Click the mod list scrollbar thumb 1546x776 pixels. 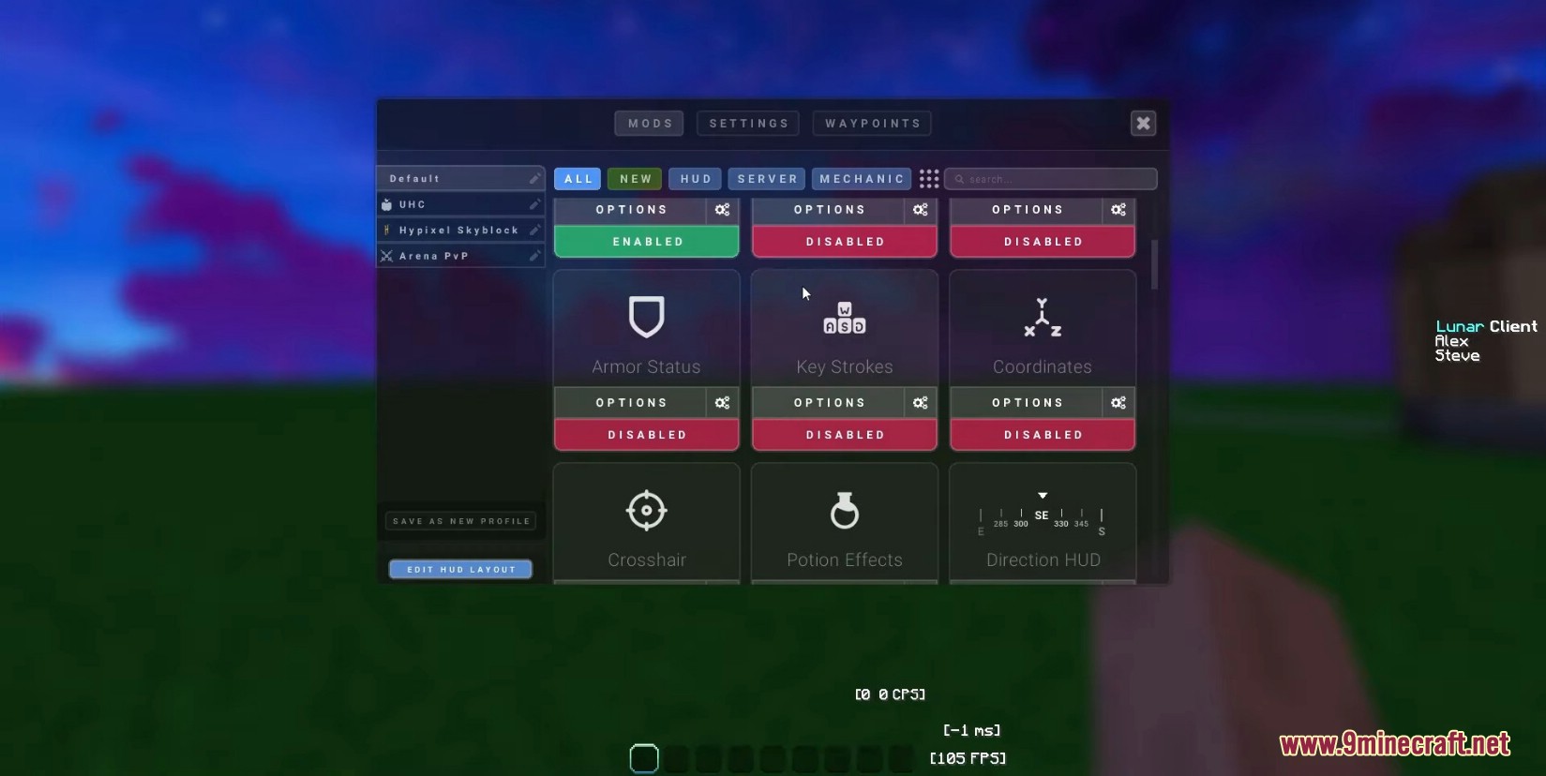click(x=1154, y=264)
